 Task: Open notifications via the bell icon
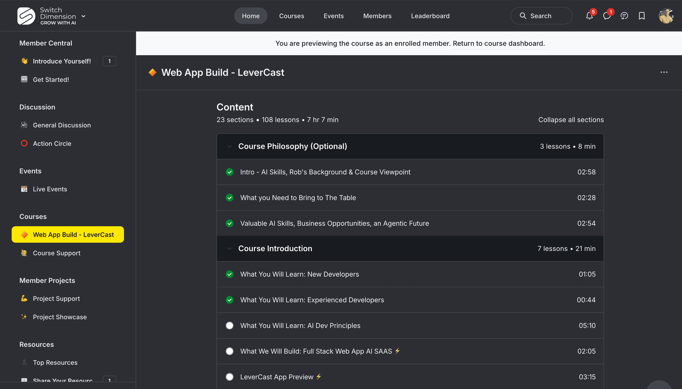[x=589, y=16]
